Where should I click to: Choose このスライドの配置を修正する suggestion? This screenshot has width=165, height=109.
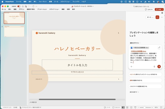pyautogui.click(x=145, y=86)
